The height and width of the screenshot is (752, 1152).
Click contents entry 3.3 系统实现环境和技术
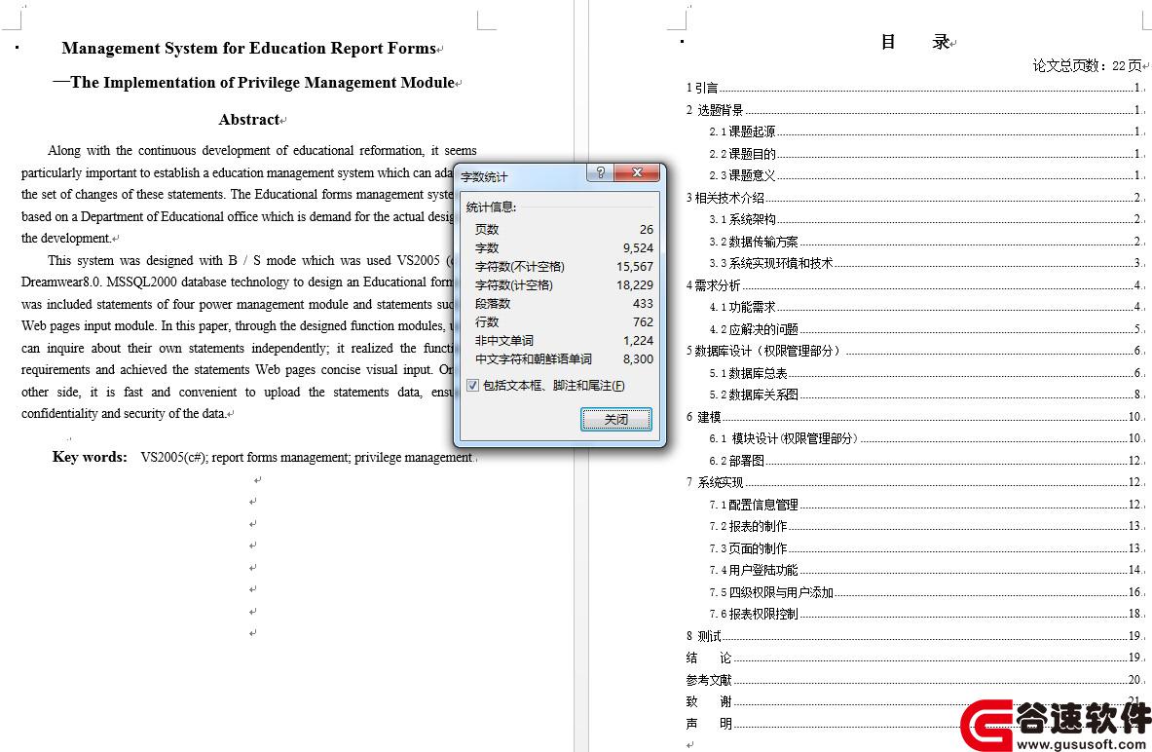[x=925, y=262]
